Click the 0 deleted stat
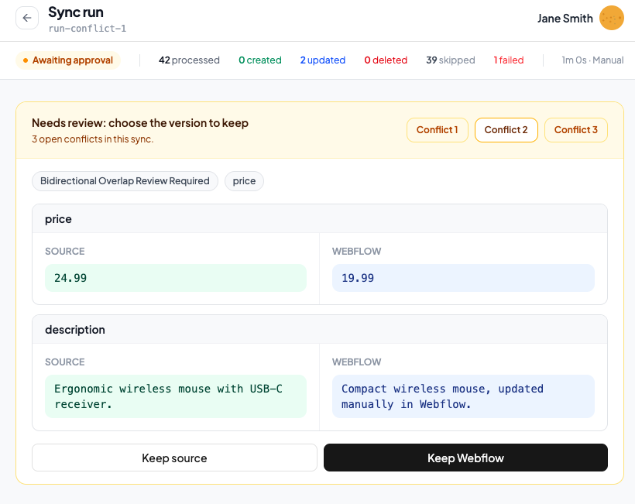 tap(386, 60)
